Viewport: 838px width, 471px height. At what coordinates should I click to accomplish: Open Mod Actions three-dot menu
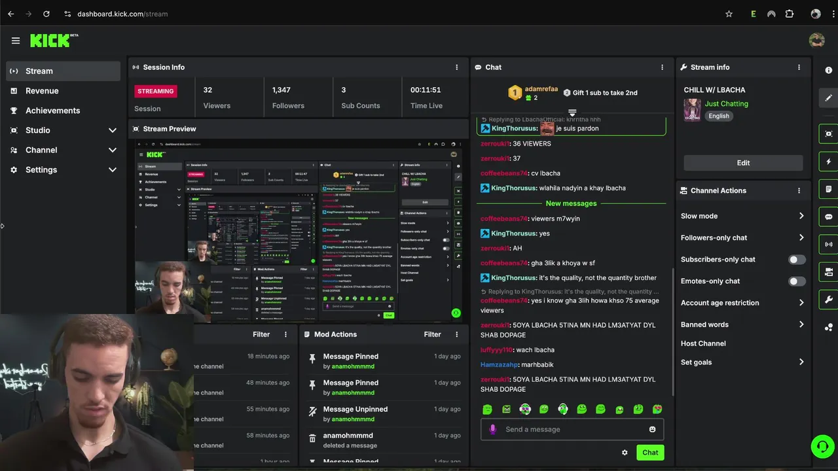pos(456,334)
